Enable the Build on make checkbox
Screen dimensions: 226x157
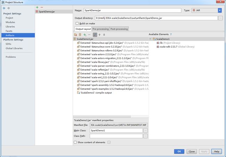click(x=77, y=24)
